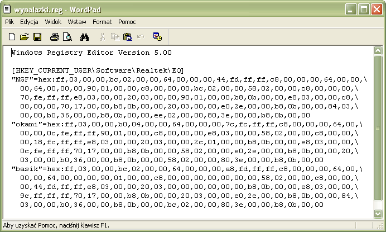This screenshot has height=232, width=386.
Task: Cut selection with the scissors icon
Action: click(x=102, y=37)
